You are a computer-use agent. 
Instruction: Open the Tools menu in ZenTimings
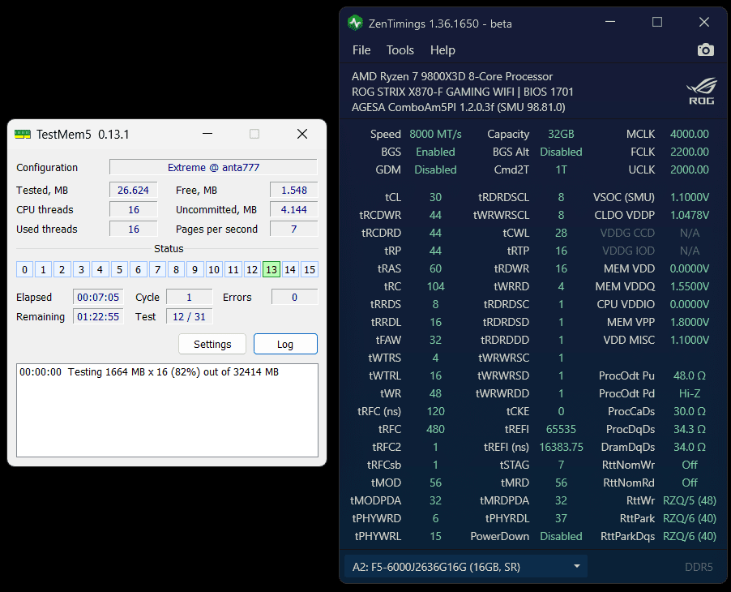tap(400, 50)
